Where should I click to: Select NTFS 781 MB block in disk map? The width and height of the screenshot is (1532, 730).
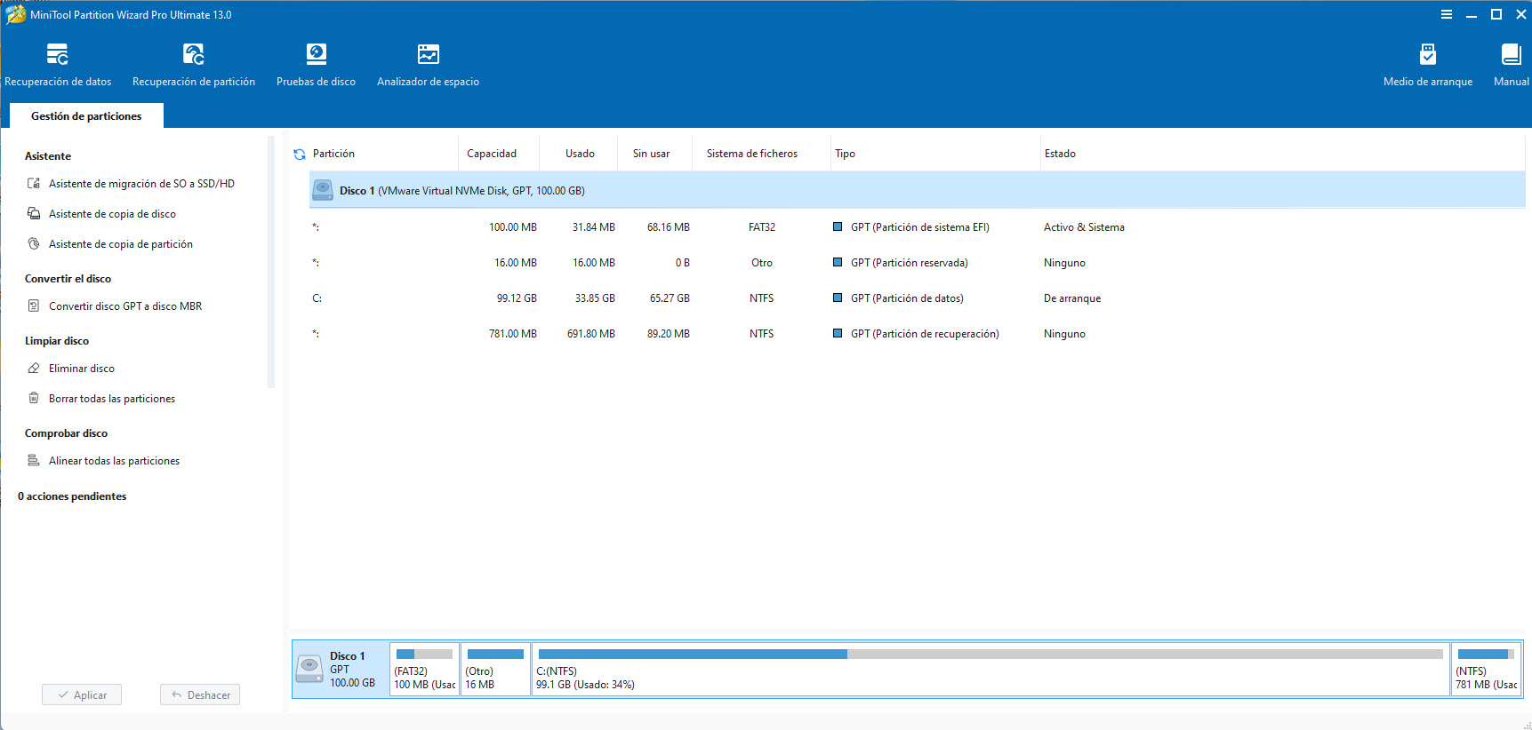[x=1486, y=669]
